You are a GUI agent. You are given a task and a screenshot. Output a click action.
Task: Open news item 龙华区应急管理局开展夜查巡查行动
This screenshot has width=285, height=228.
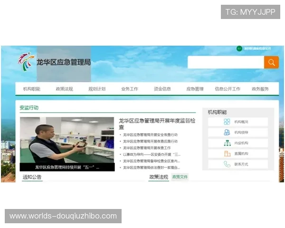pos(150,141)
